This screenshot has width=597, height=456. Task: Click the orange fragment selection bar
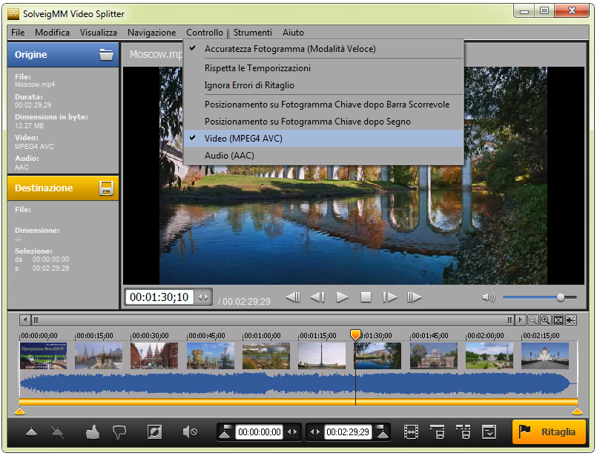coord(298,402)
